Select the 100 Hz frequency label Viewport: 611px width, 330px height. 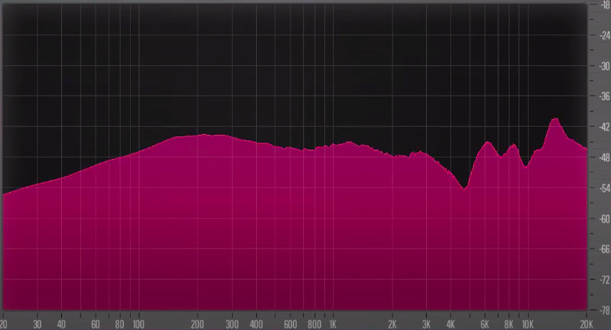[x=138, y=324]
